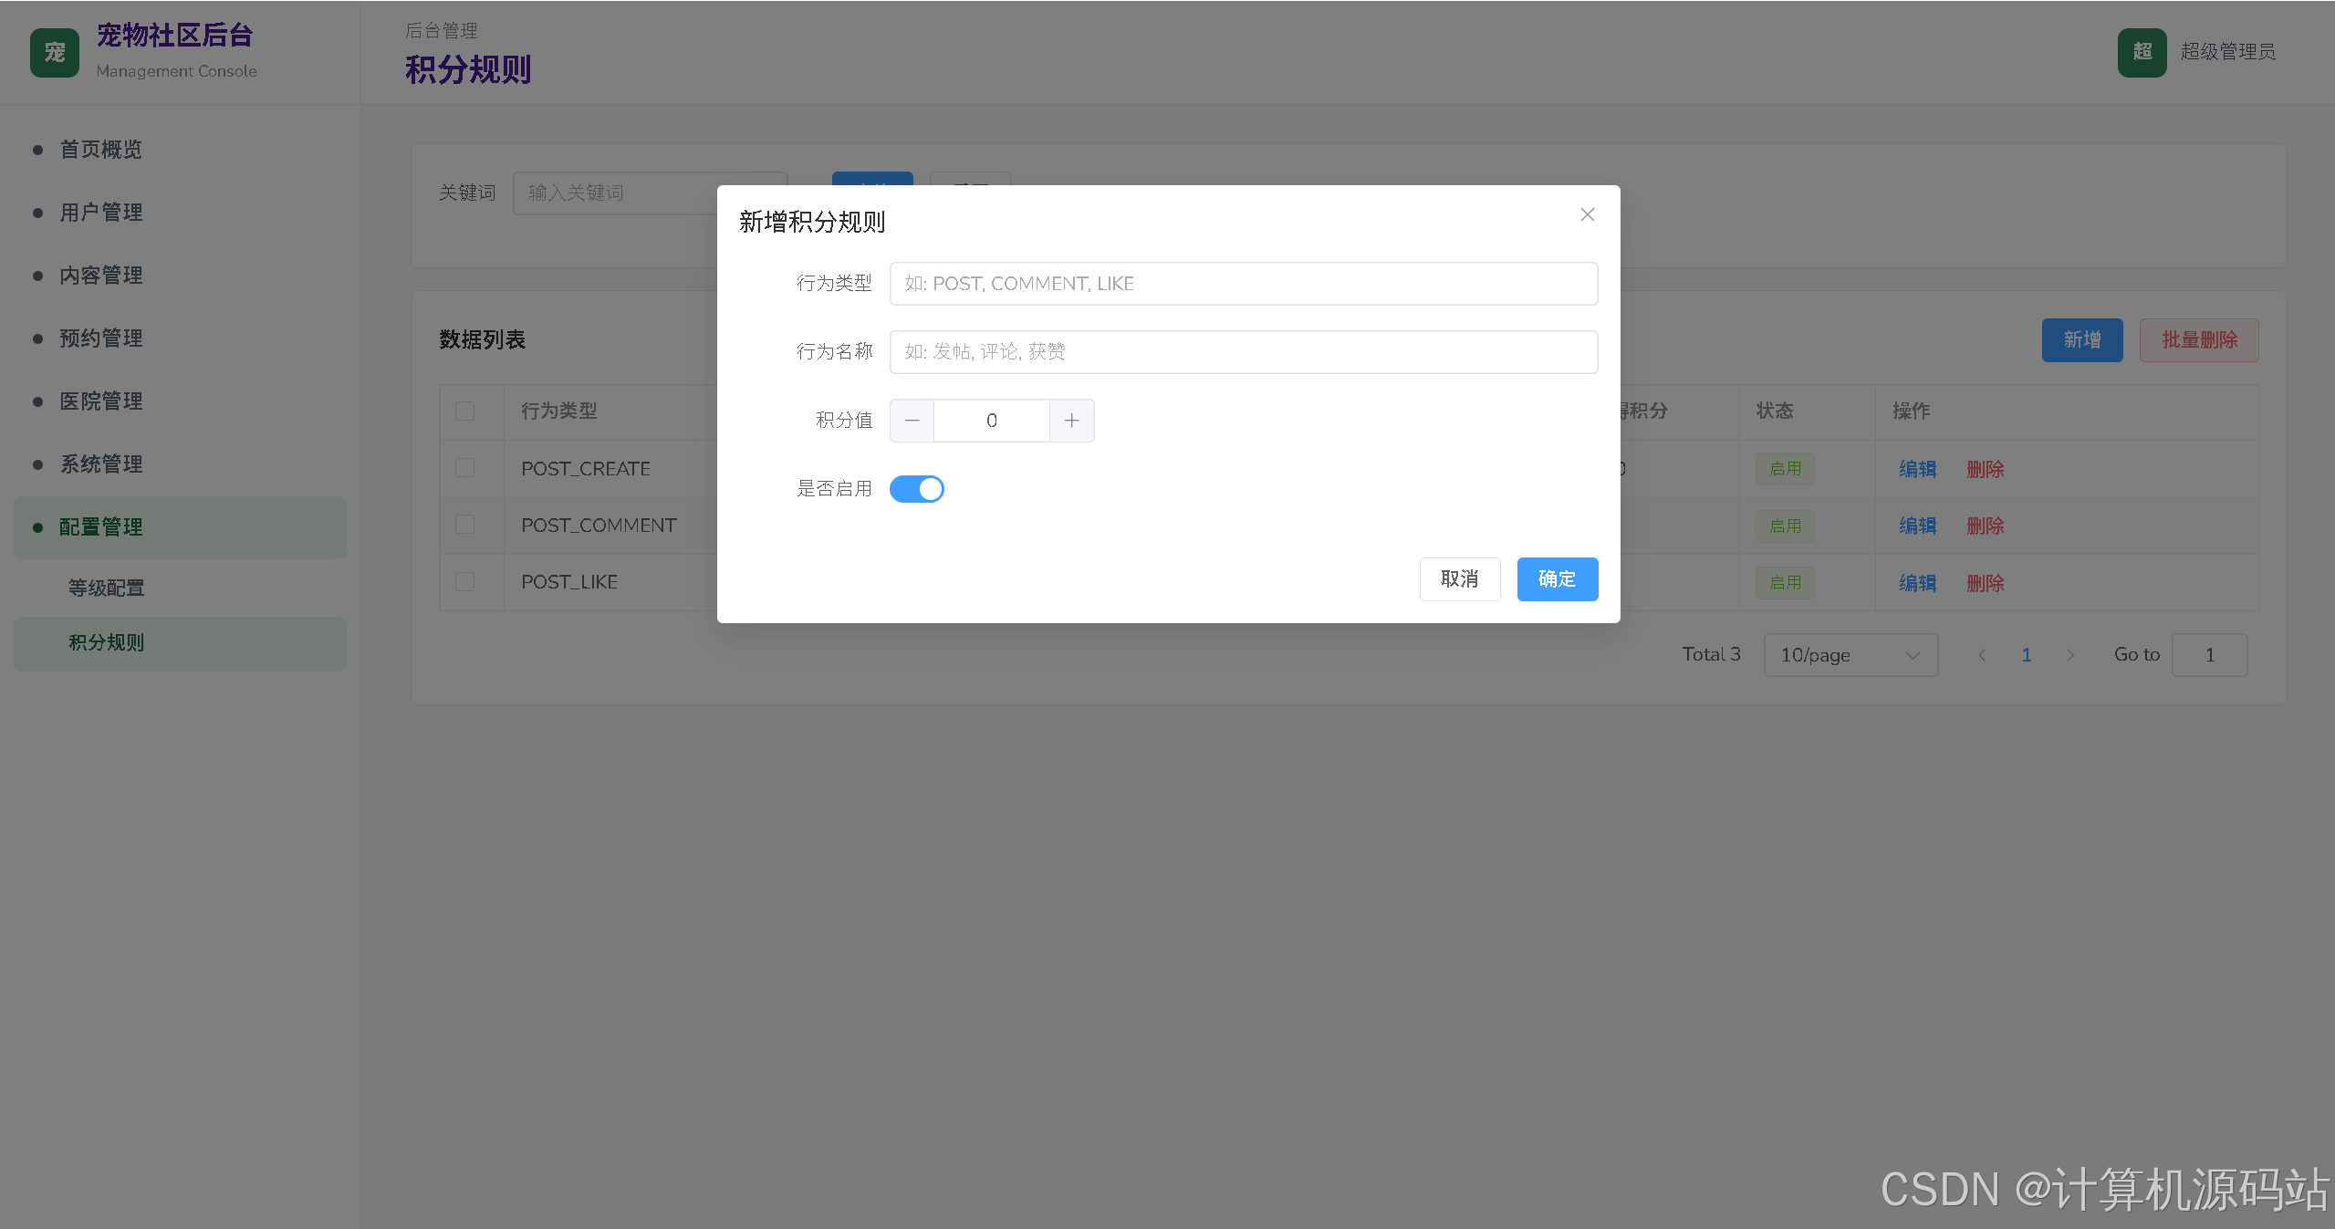The image size is (2335, 1229).
Task: Click the 超 avatar icon at top right
Action: pos(2142,53)
